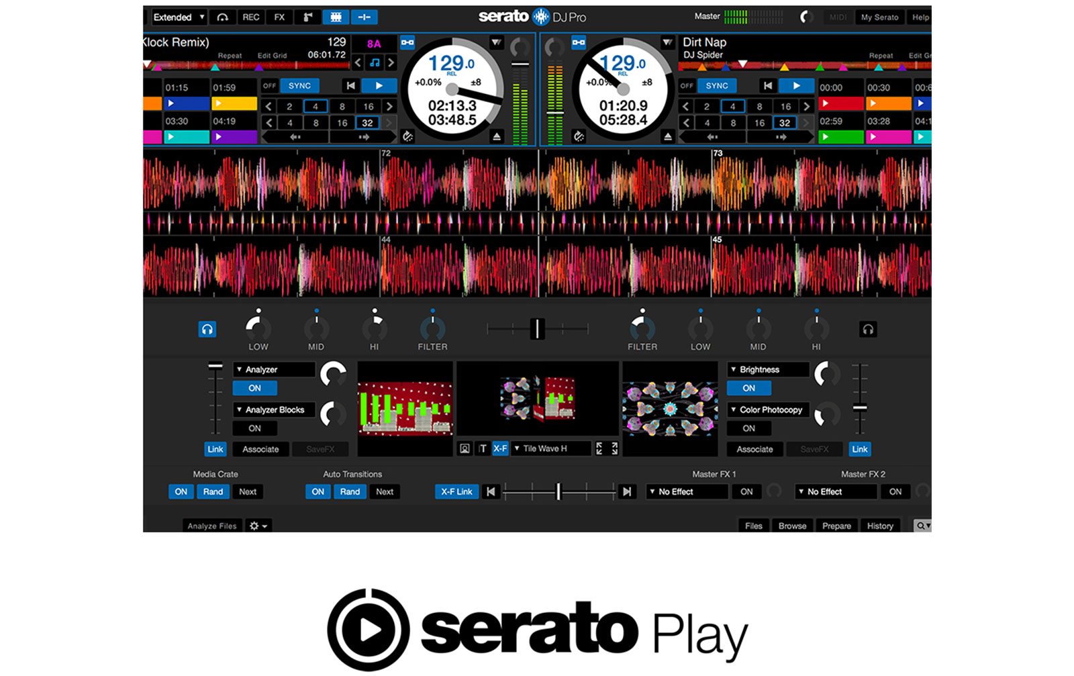Open the Brightness video effect dropdown
The height and width of the screenshot is (676, 1074).
768,369
